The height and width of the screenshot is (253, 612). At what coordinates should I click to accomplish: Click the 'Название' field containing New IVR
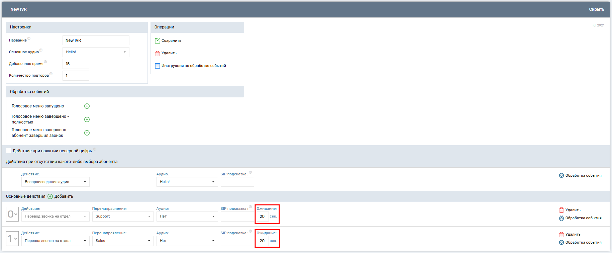coord(96,40)
